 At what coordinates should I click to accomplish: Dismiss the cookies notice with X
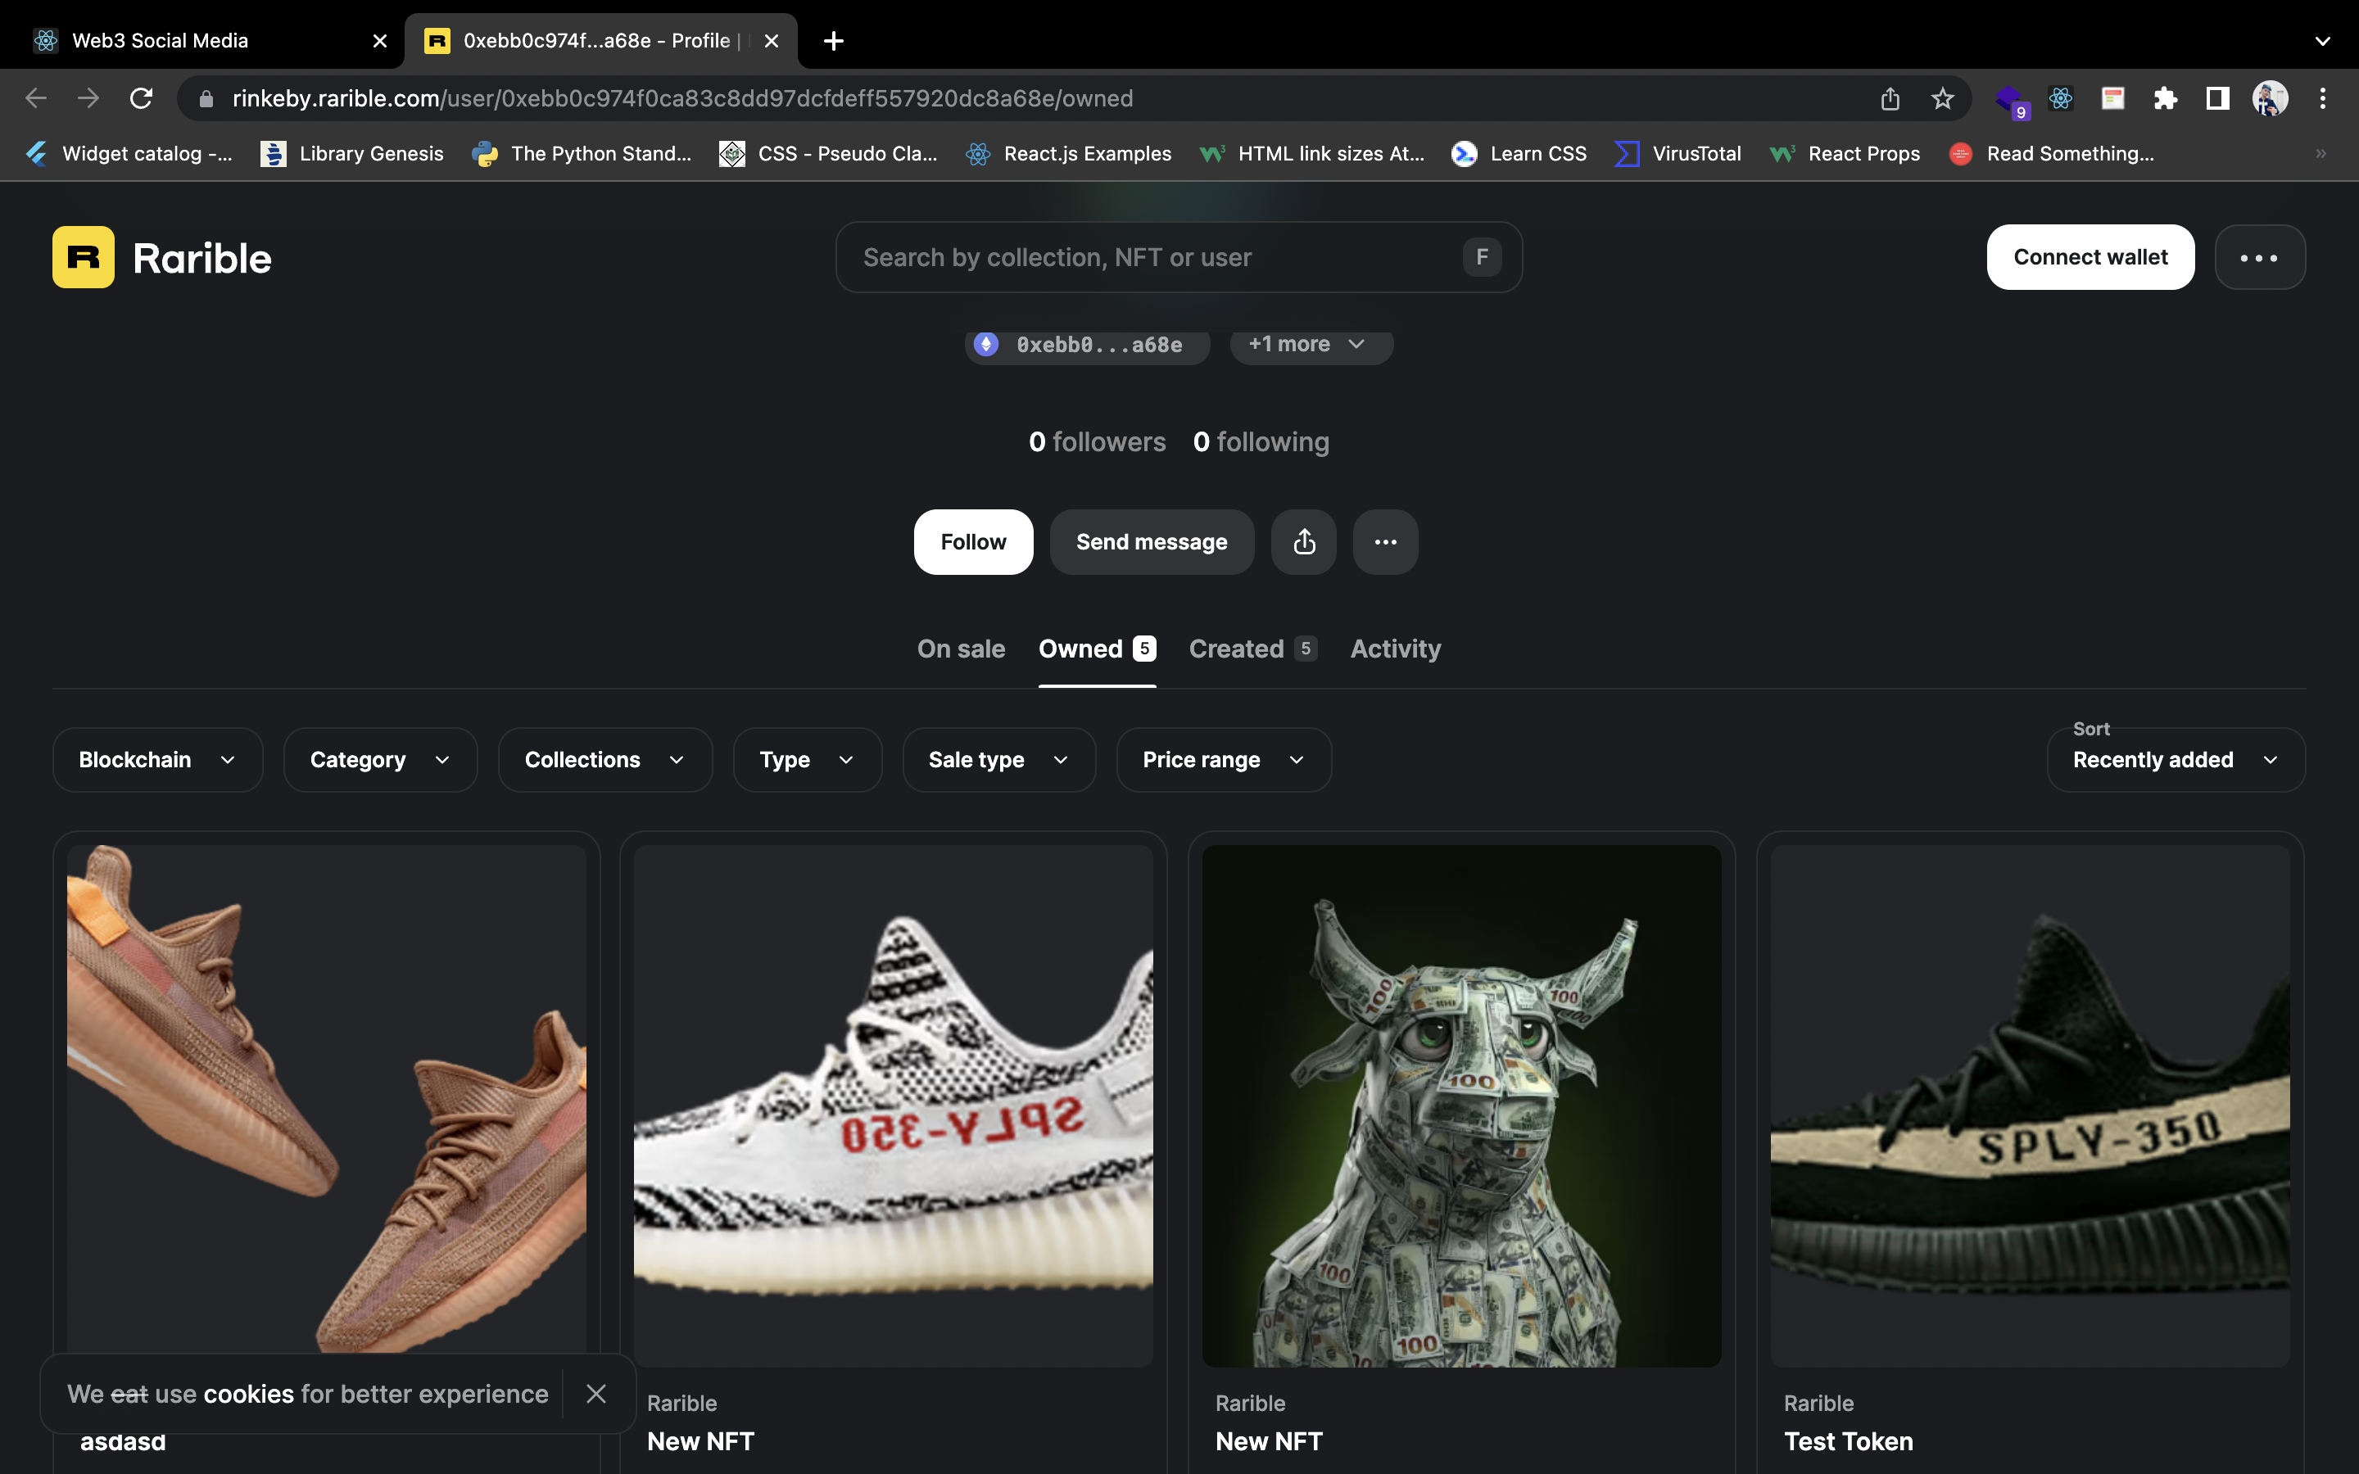click(x=595, y=1393)
